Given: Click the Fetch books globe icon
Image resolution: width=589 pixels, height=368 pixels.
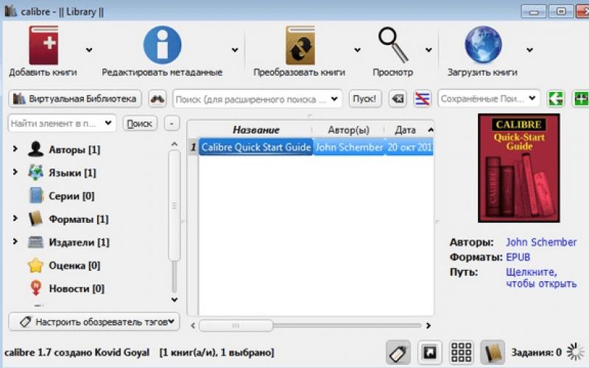Looking at the screenshot, I should [483, 45].
